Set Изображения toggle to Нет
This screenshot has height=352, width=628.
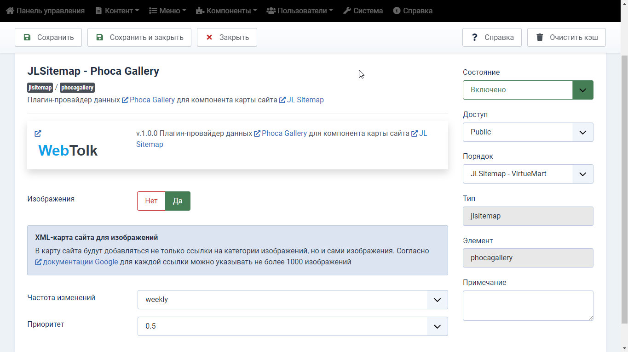click(151, 201)
